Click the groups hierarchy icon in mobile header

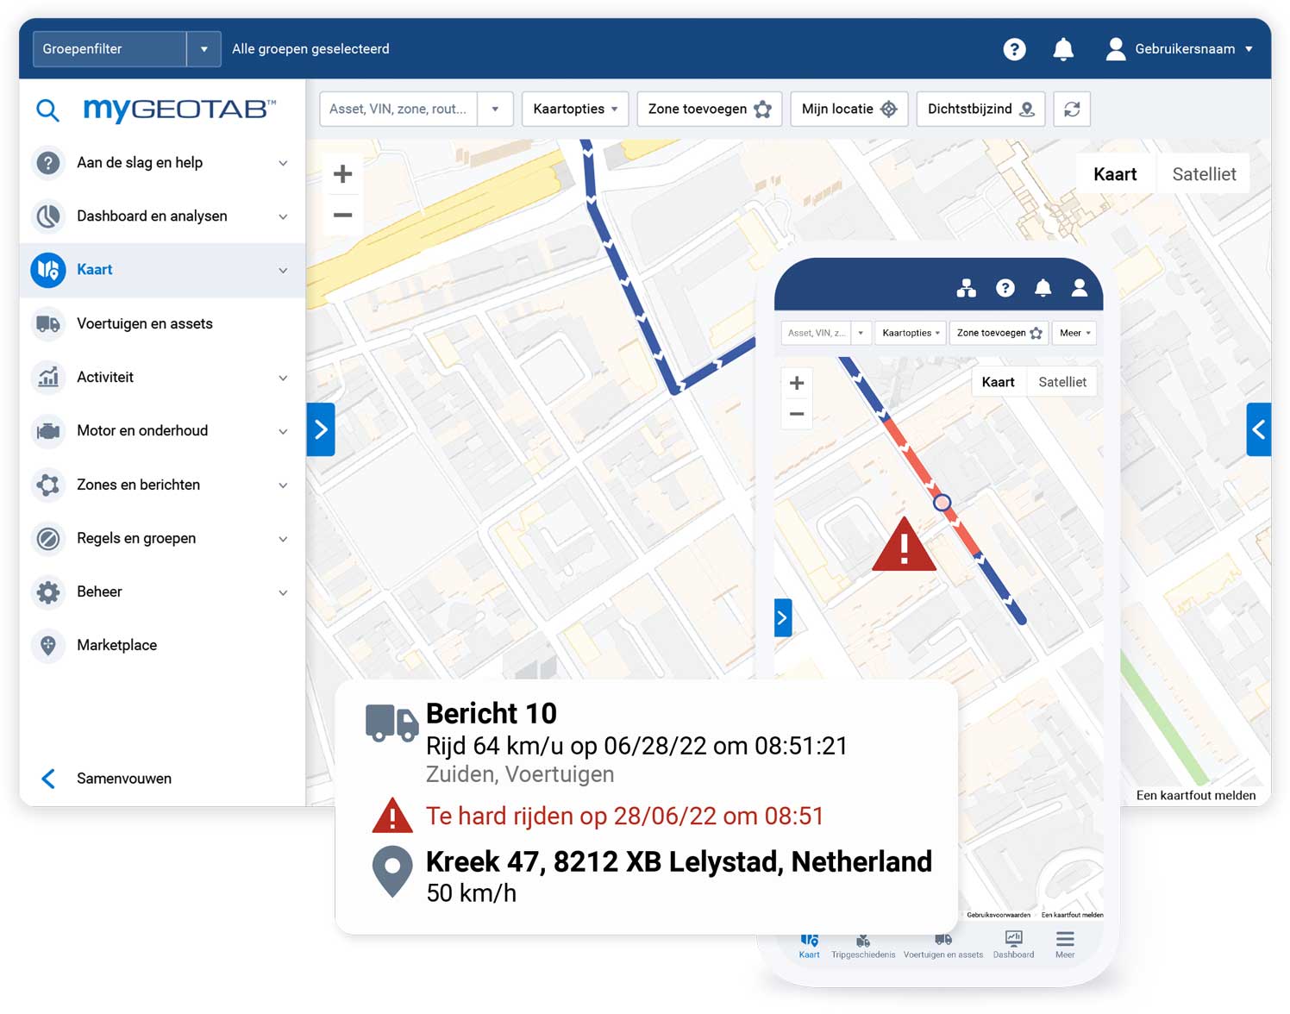(966, 288)
